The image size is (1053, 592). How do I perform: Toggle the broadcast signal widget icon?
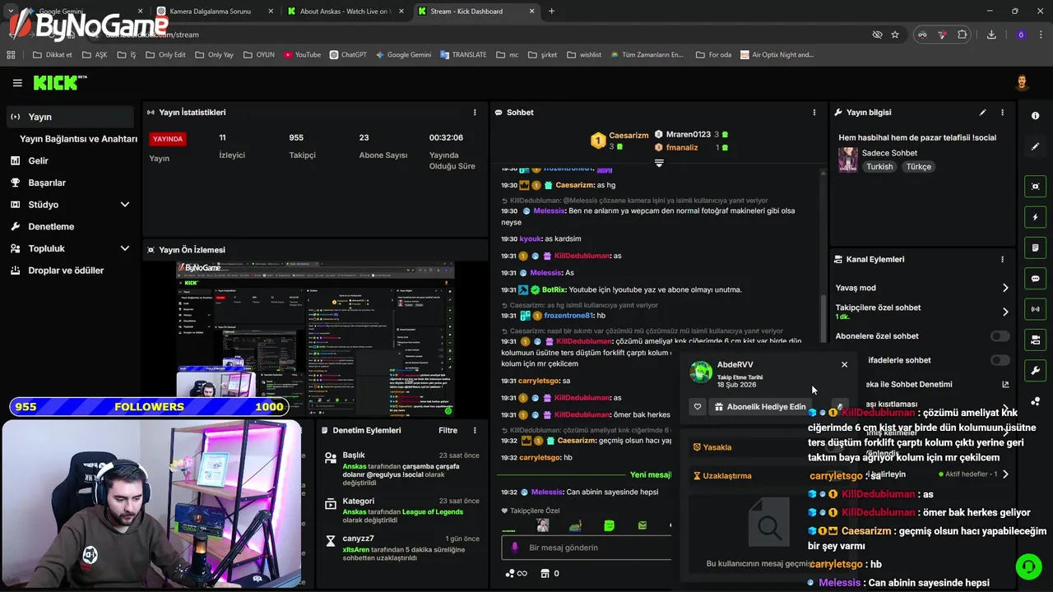click(x=1035, y=309)
